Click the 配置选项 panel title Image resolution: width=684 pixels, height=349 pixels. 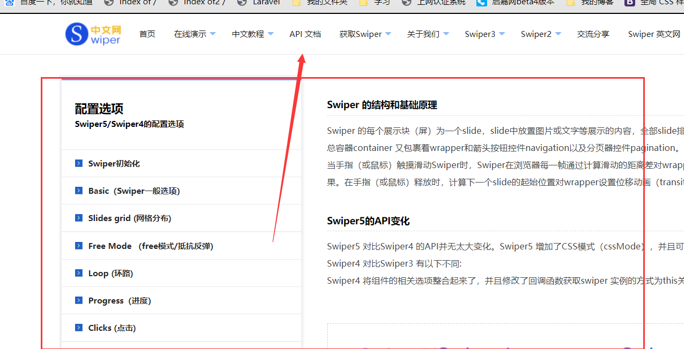pos(99,109)
